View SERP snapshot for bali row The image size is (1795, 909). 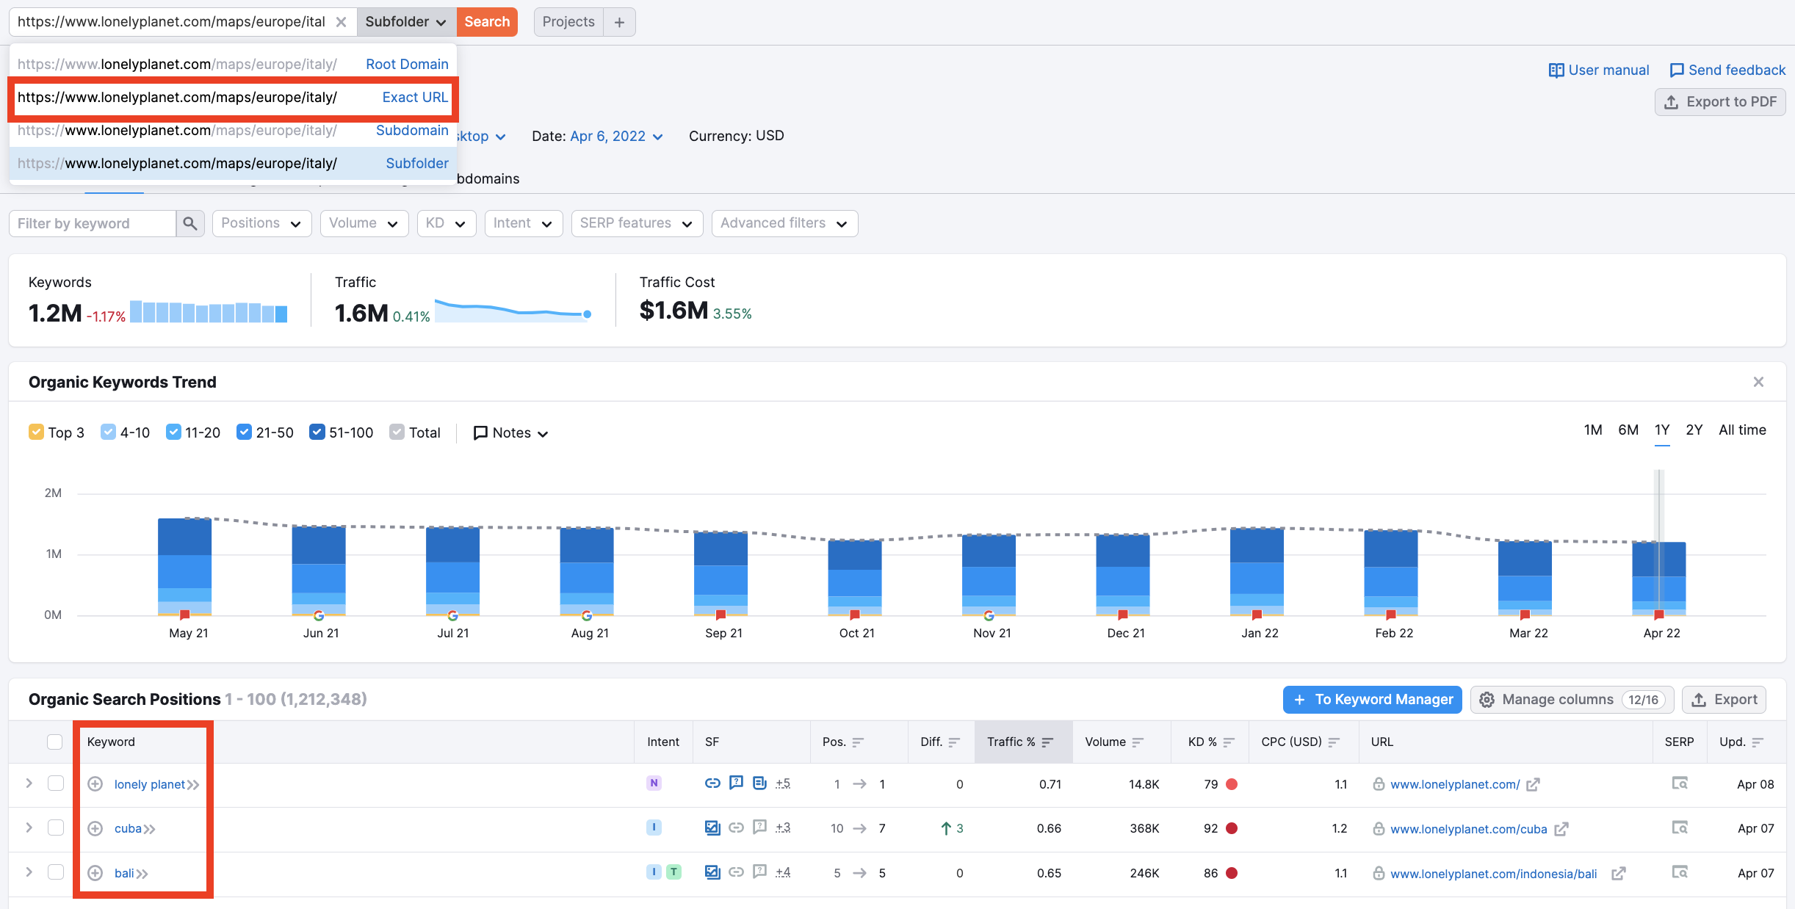[1680, 872]
